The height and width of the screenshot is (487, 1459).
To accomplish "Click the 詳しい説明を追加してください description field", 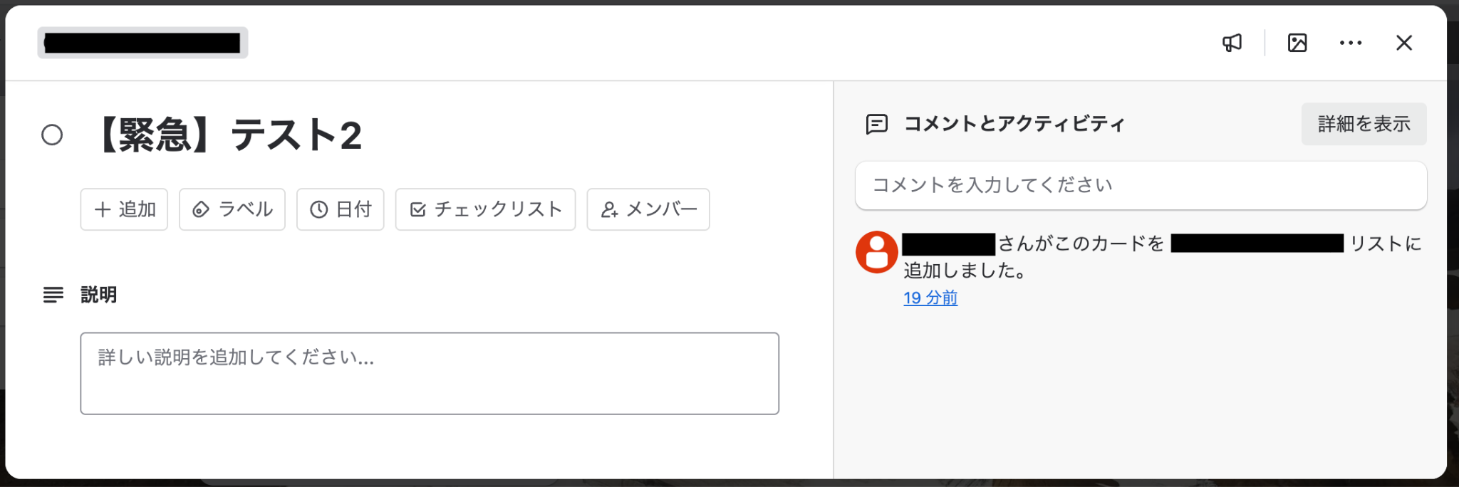I will [429, 373].
